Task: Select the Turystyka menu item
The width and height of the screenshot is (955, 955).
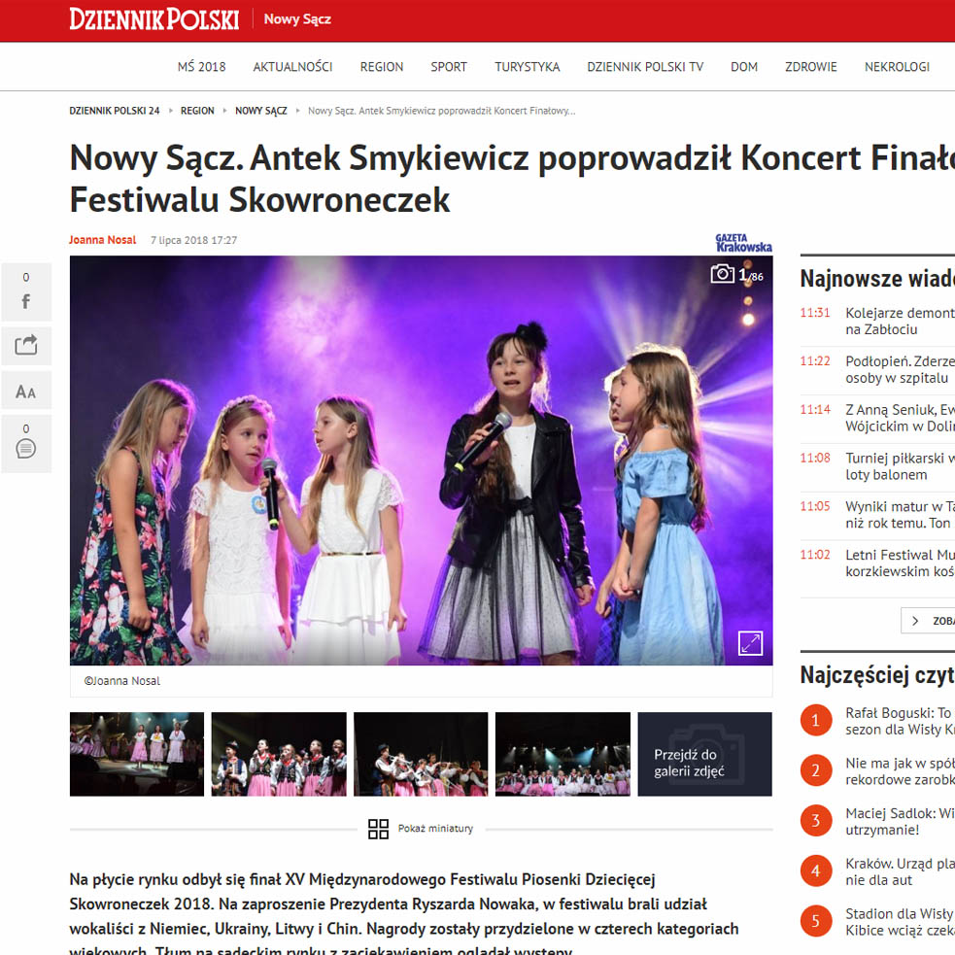Action: click(x=527, y=67)
